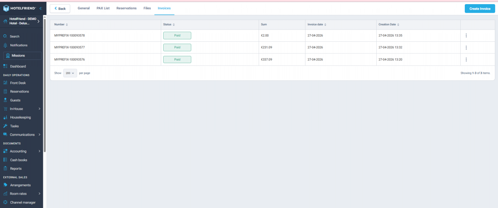Expand the Accounting sidebar section
The width and height of the screenshot is (498, 208).
point(40,151)
